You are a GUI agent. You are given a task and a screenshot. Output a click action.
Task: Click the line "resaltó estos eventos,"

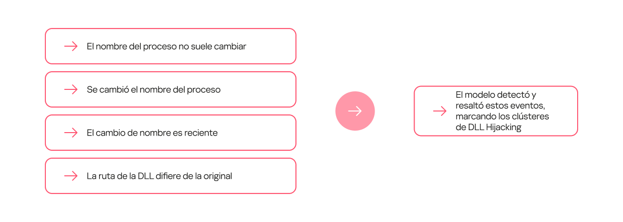[x=500, y=106]
